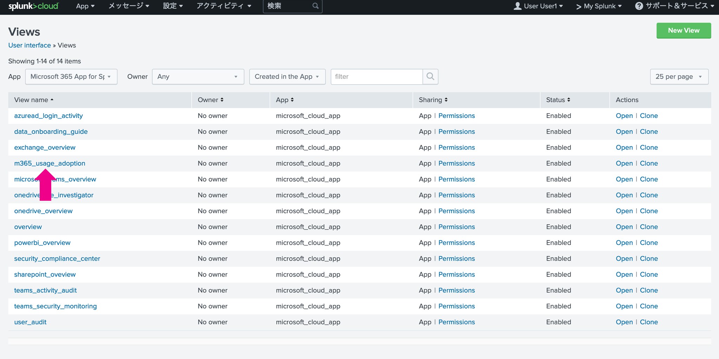
Task: Sort by App column header
Action: click(285, 100)
